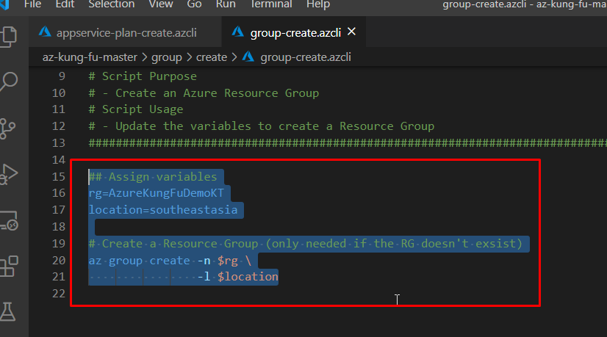Open the Remote Explorer view

click(9, 220)
